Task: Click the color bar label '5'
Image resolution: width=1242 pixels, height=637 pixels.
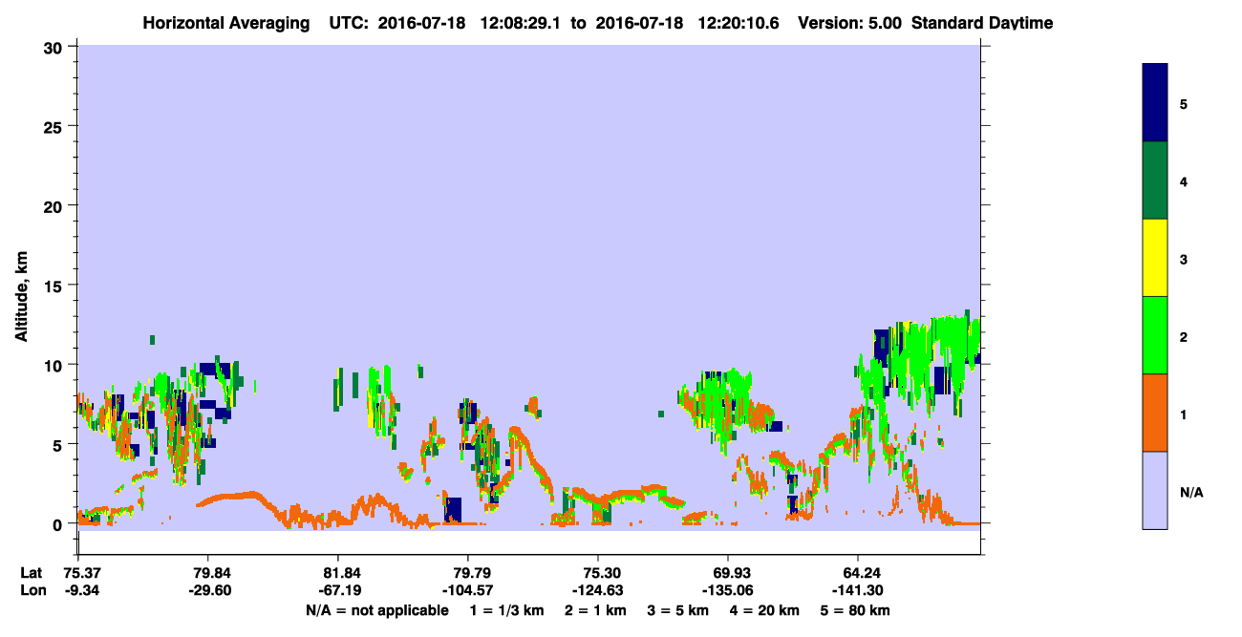Action: (1184, 103)
